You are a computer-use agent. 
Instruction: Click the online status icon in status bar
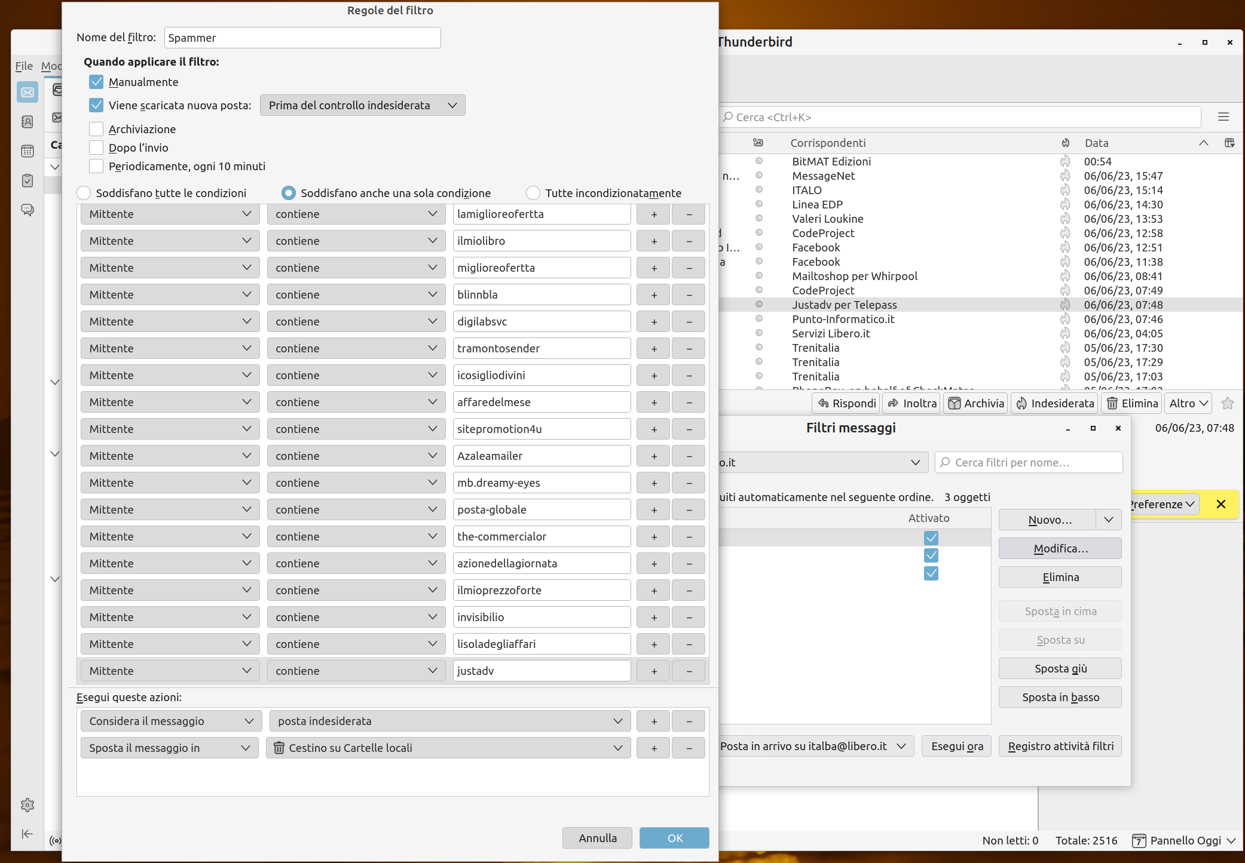[x=56, y=841]
